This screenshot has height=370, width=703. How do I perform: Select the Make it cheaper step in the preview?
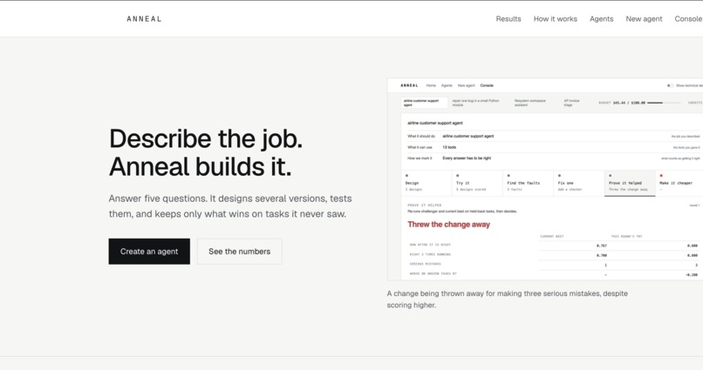coord(679,183)
